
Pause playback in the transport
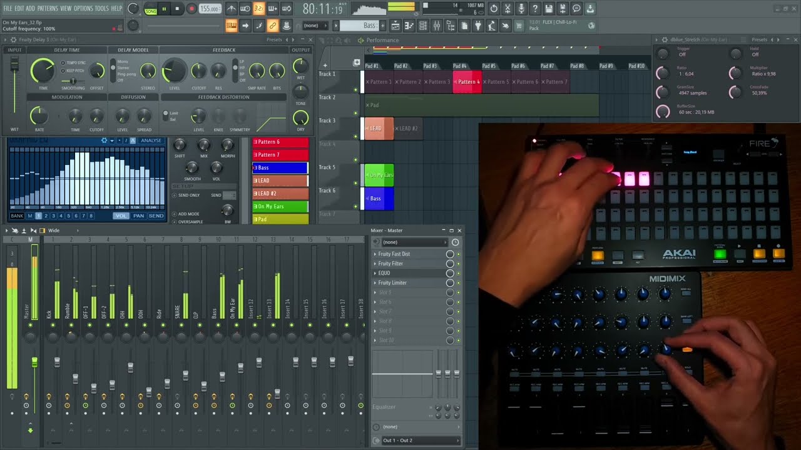(164, 9)
